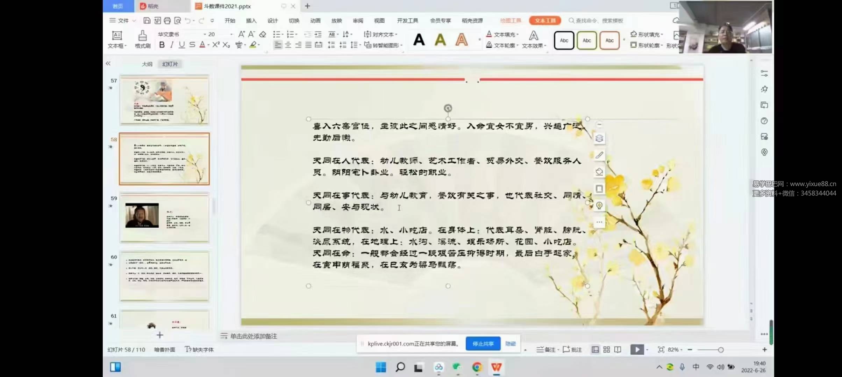
Task: Click the highlight color pen icon
Action: coord(253,45)
